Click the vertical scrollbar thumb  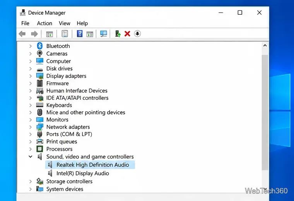tap(265, 112)
